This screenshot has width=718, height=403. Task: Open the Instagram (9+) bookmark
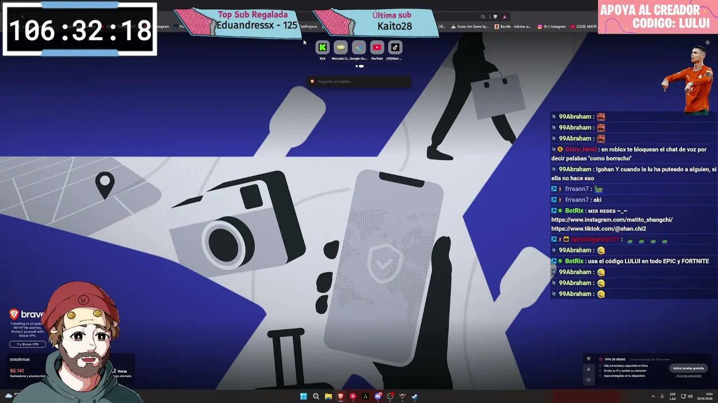pos(552,26)
